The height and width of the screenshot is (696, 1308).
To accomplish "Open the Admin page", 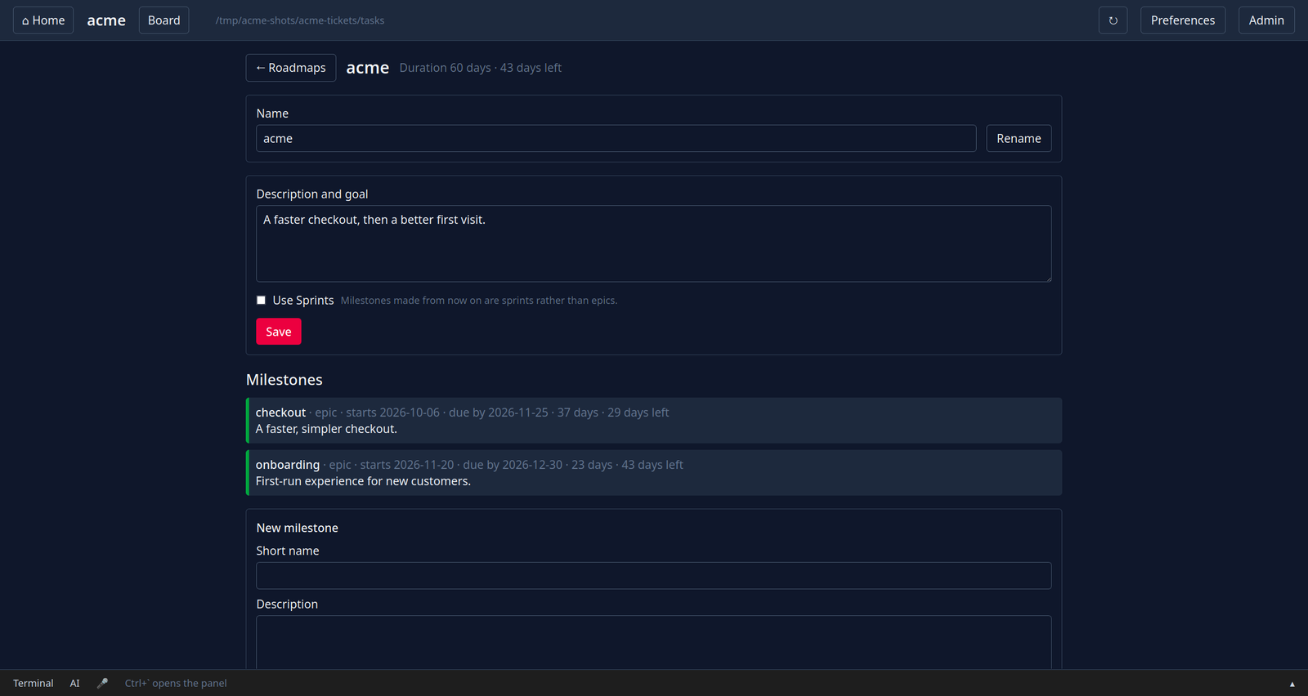I will (1266, 20).
